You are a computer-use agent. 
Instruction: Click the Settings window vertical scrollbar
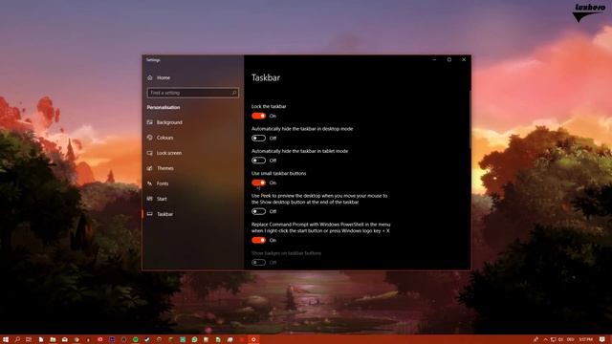[470, 118]
